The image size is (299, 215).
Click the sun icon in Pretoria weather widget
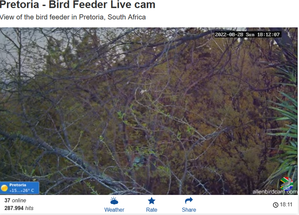(4, 188)
